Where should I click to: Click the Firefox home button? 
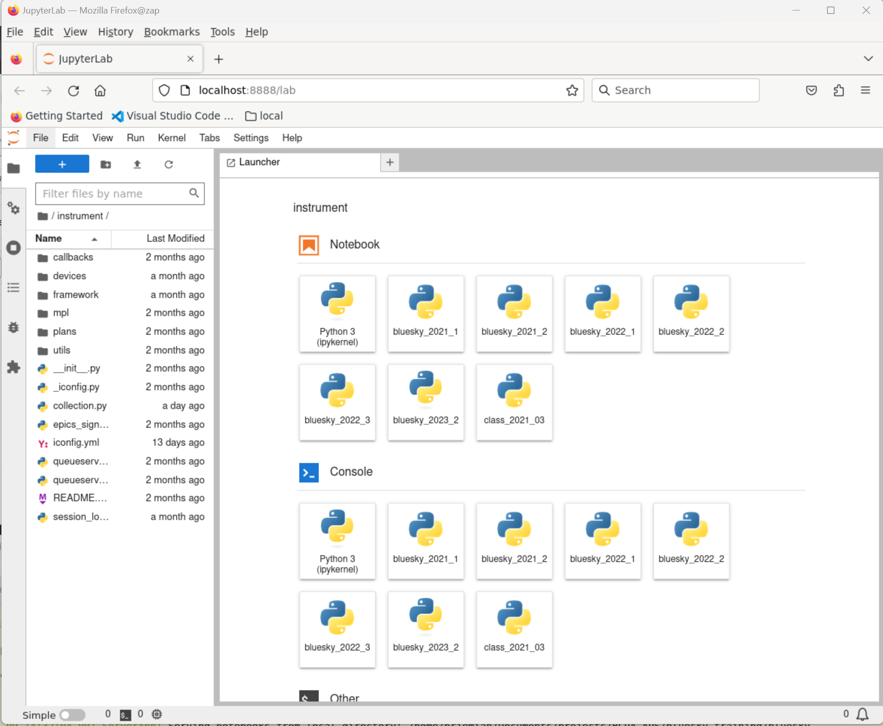[x=100, y=90]
